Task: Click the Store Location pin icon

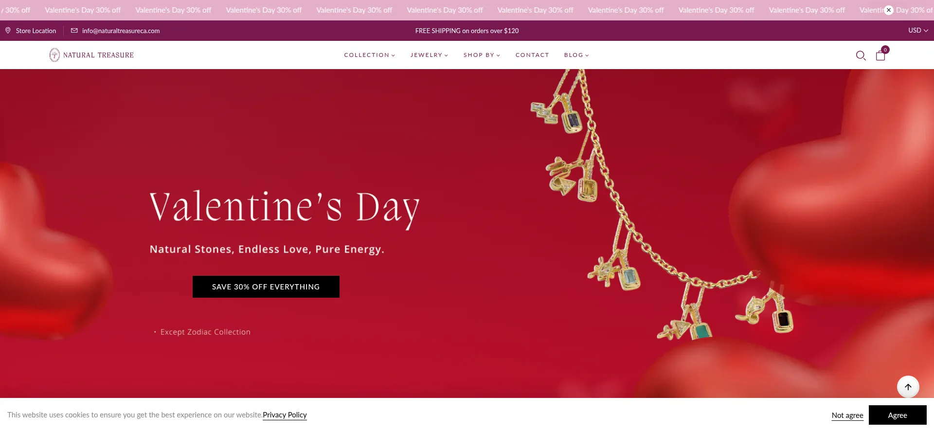Action: (x=8, y=31)
